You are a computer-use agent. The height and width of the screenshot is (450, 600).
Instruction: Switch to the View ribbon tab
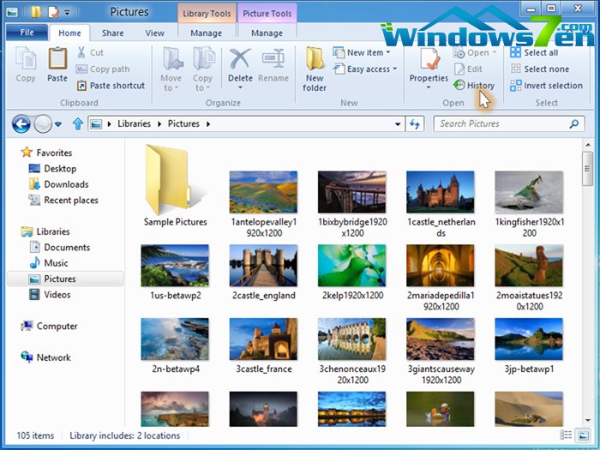(154, 33)
